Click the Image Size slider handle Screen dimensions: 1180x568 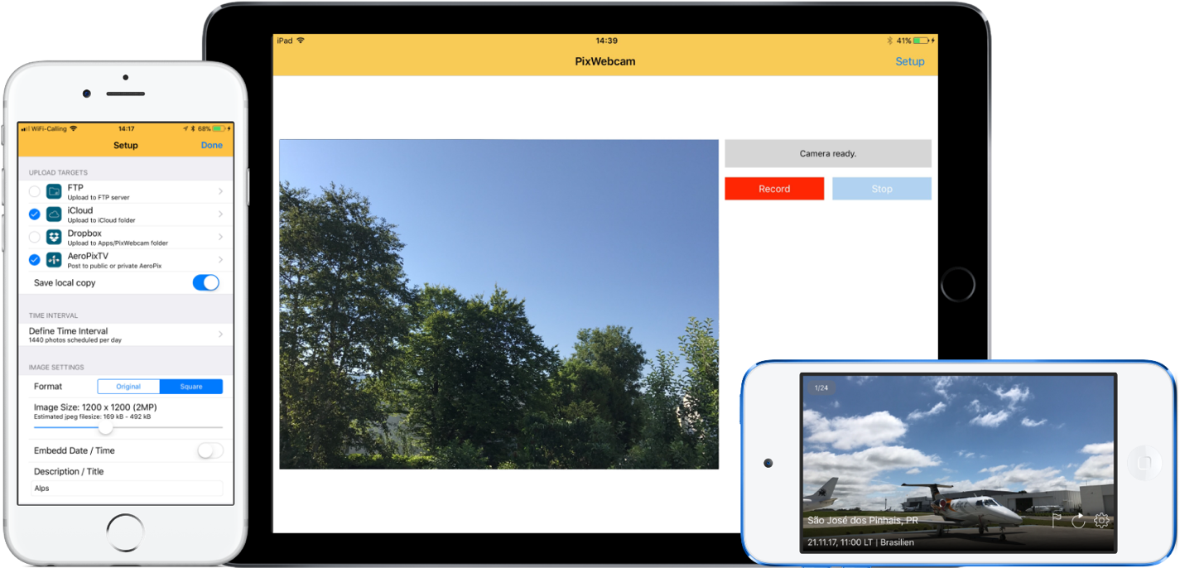106,427
